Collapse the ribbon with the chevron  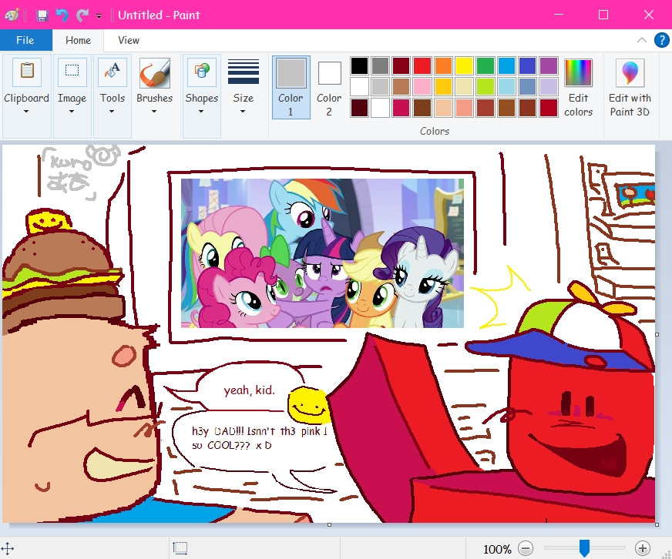642,40
